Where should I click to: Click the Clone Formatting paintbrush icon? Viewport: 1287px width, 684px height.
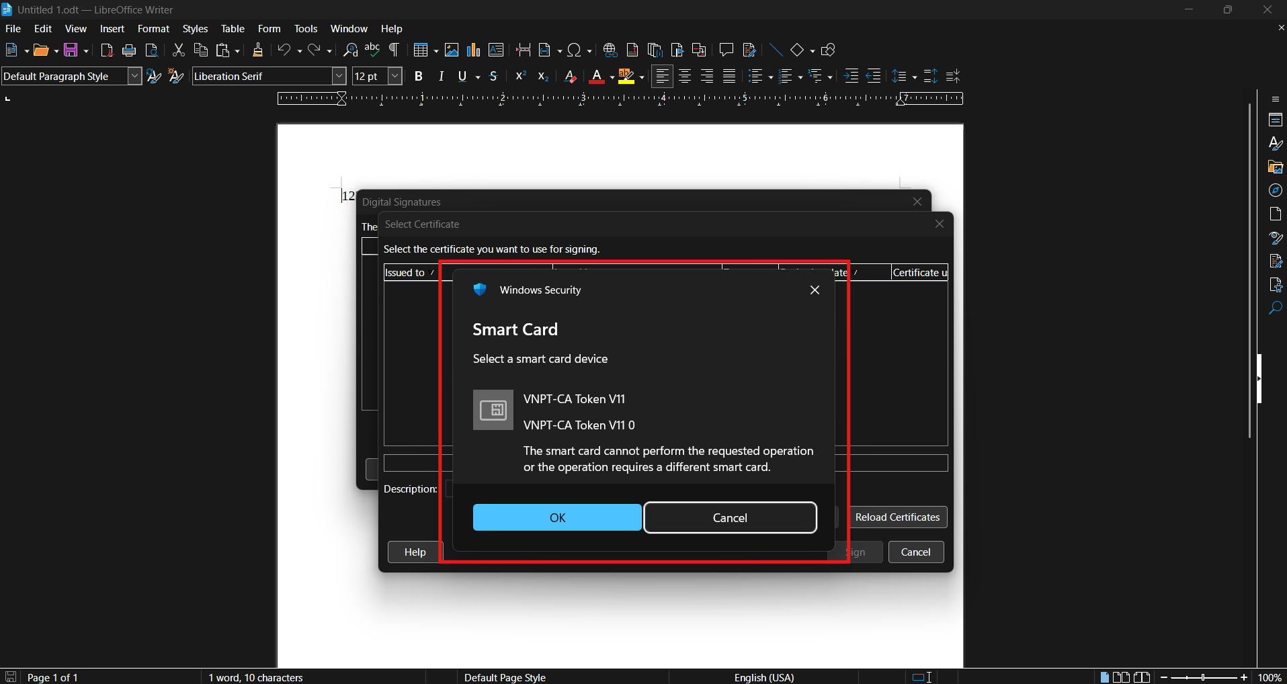258,50
